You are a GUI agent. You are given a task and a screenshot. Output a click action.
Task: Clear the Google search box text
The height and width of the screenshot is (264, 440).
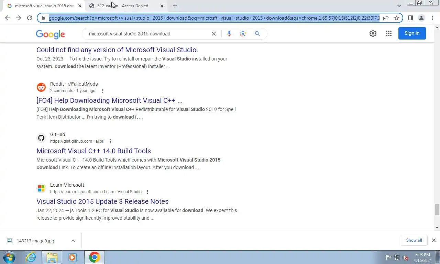(x=214, y=34)
